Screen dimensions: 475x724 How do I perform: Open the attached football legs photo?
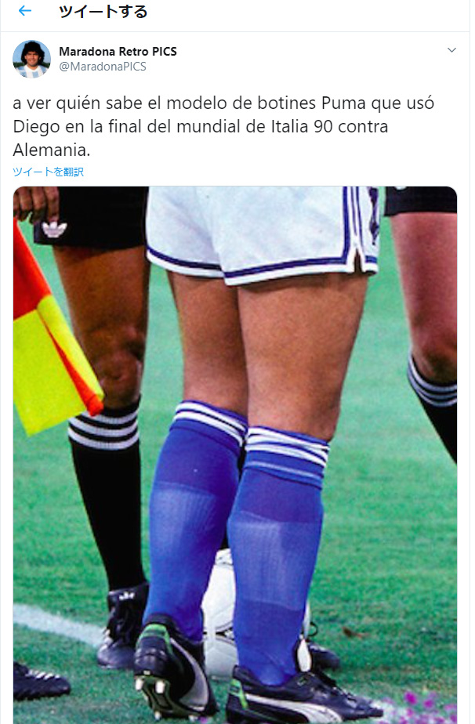point(234,454)
